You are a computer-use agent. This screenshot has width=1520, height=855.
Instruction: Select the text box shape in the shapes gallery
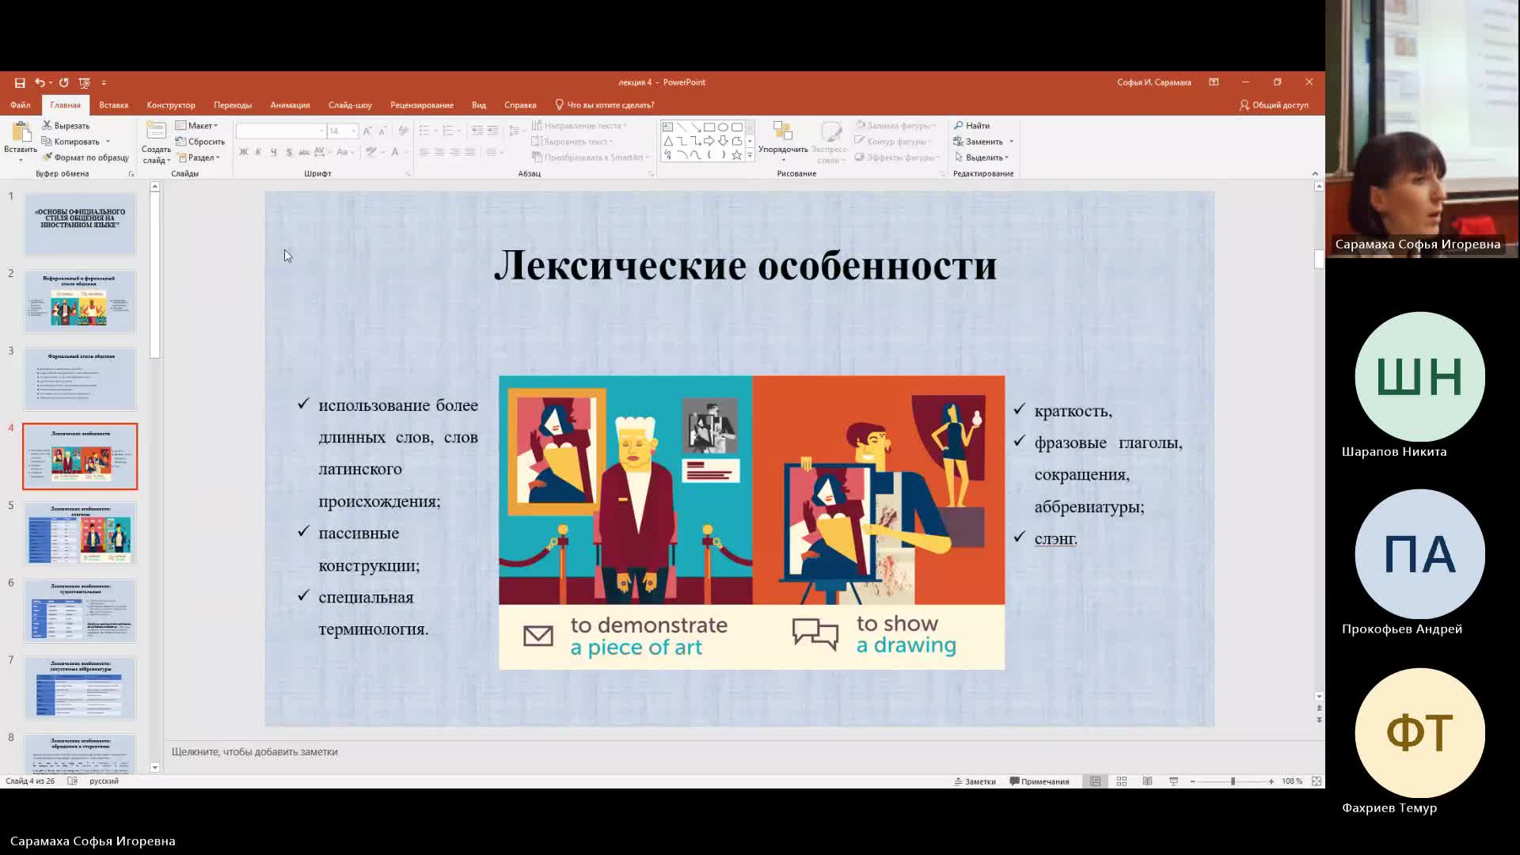pyautogui.click(x=667, y=127)
